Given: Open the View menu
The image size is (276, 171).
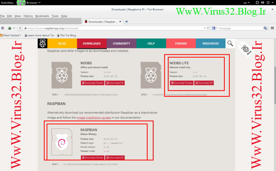Looking at the screenshot, I should coord(18,16).
